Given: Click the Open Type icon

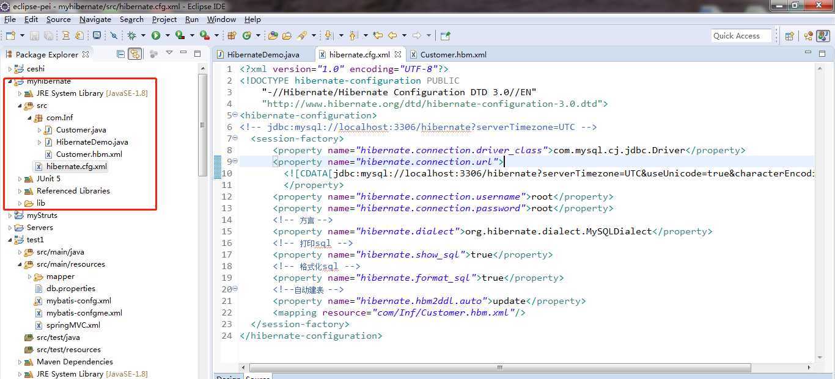Looking at the screenshot, I should [273, 35].
